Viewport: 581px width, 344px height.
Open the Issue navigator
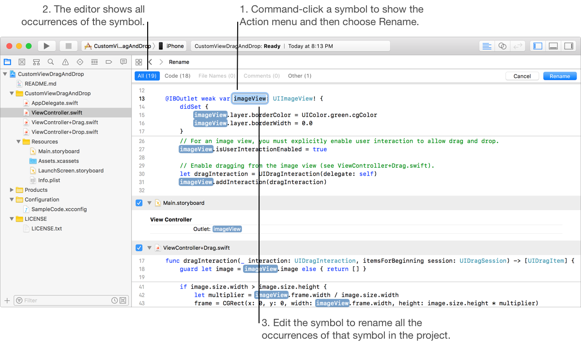65,62
